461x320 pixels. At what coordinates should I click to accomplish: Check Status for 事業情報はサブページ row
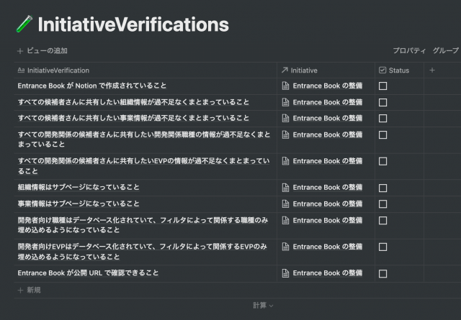pyautogui.click(x=382, y=204)
